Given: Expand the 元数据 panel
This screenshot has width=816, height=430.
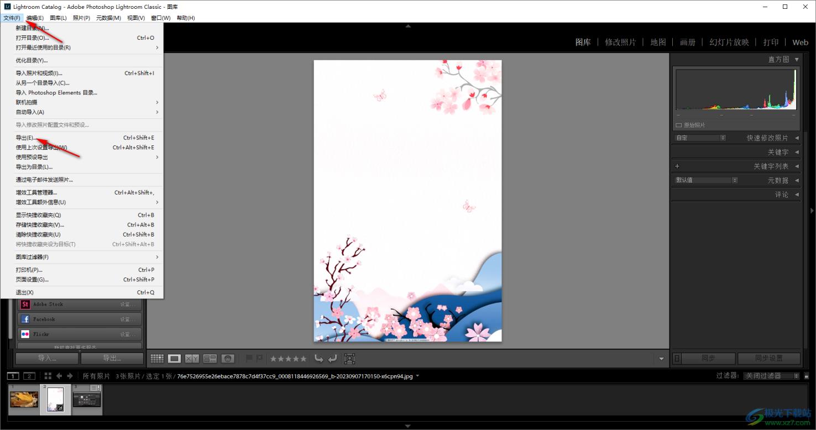Looking at the screenshot, I should pyautogui.click(x=797, y=180).
